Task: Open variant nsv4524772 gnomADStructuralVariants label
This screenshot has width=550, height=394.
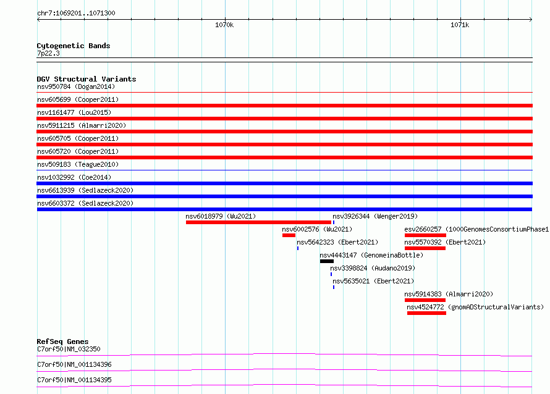Action: tap(475, 307)
